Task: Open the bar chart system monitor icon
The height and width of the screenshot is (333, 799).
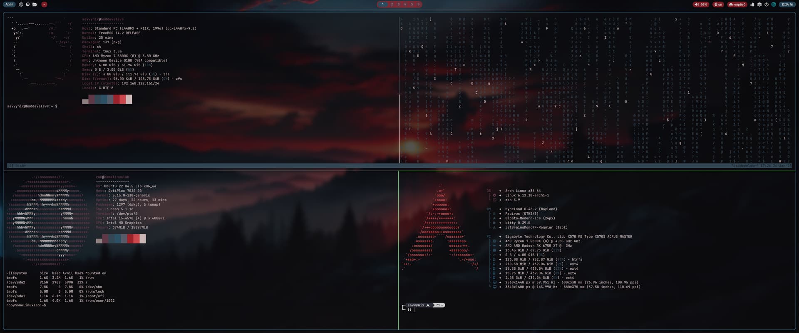Action: coord(752,5)
